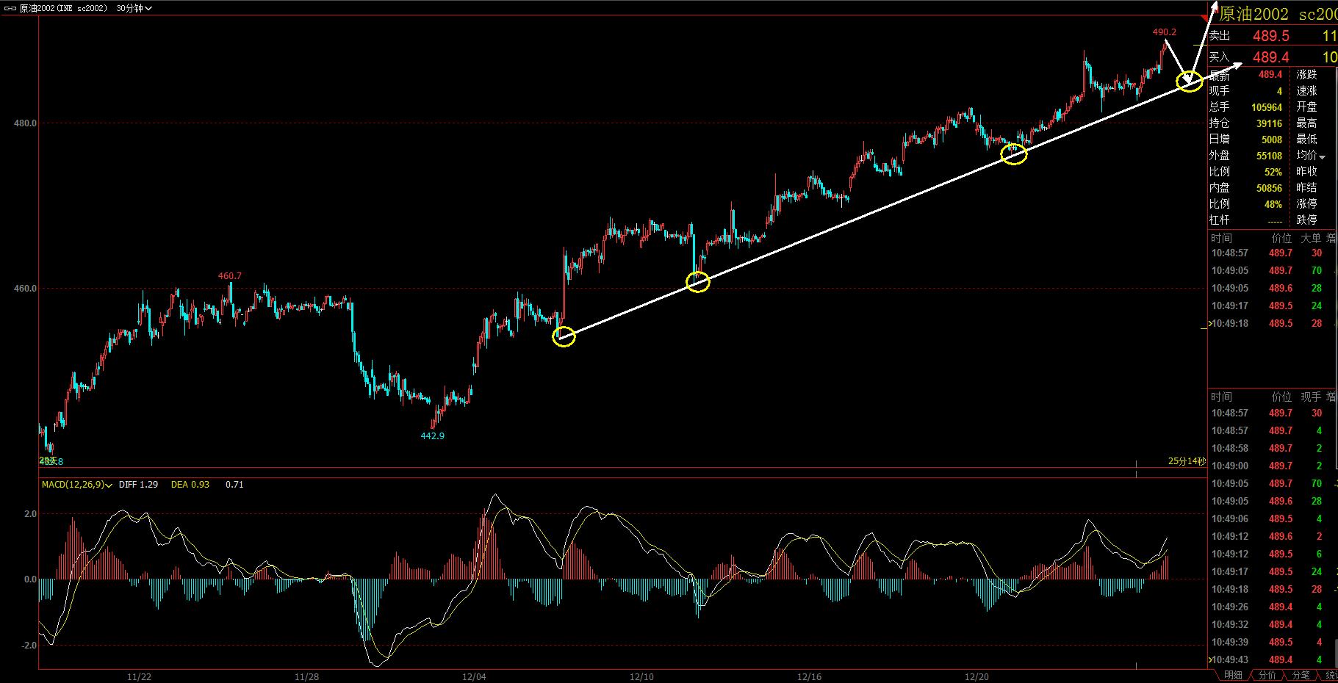Screen dimensions: 1338x683
Task: Click the 460.0 price axis label
Action: 25,289
